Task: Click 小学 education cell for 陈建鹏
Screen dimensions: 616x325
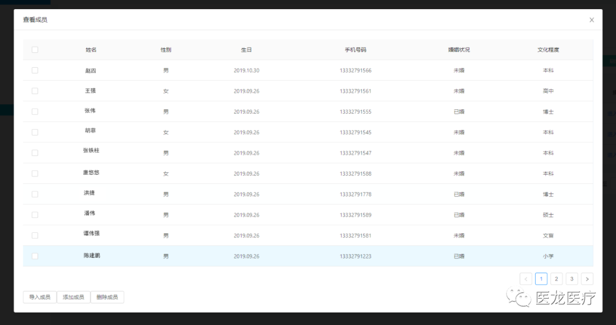Action: click(x=548, y=256)
